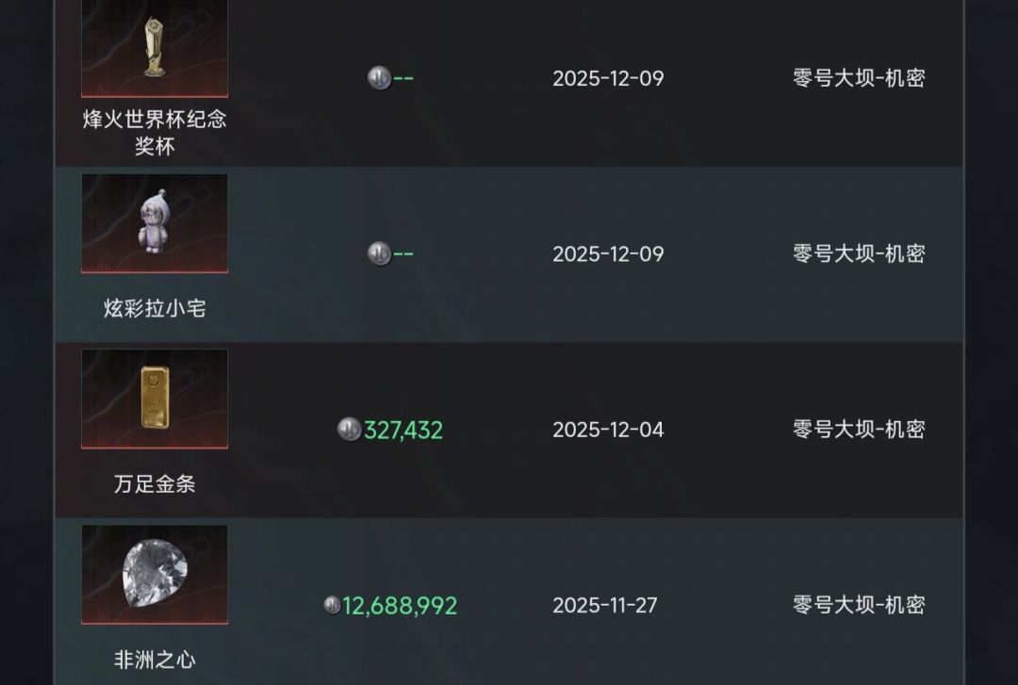Screen dimensions: 1018x685
Task: Click the coin icon beside 327,432
Action: (350, 429)
